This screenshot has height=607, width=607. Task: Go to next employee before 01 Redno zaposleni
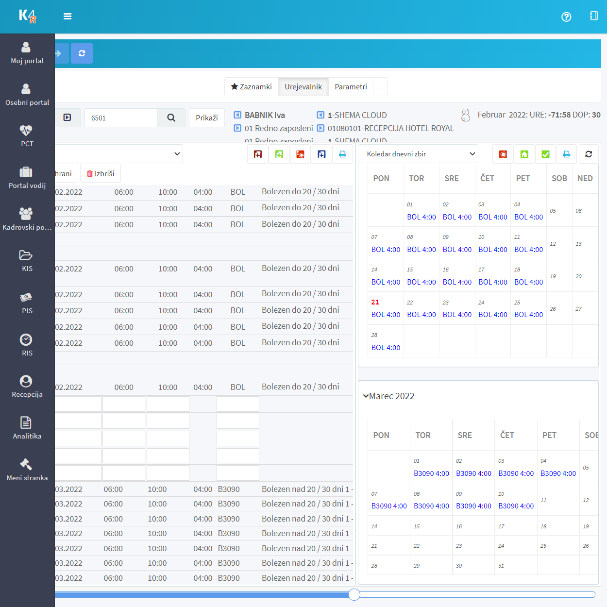[x=237, y=128]
